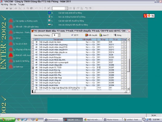Open the 'Hệ thống' menu

click(x=4, y=5)
